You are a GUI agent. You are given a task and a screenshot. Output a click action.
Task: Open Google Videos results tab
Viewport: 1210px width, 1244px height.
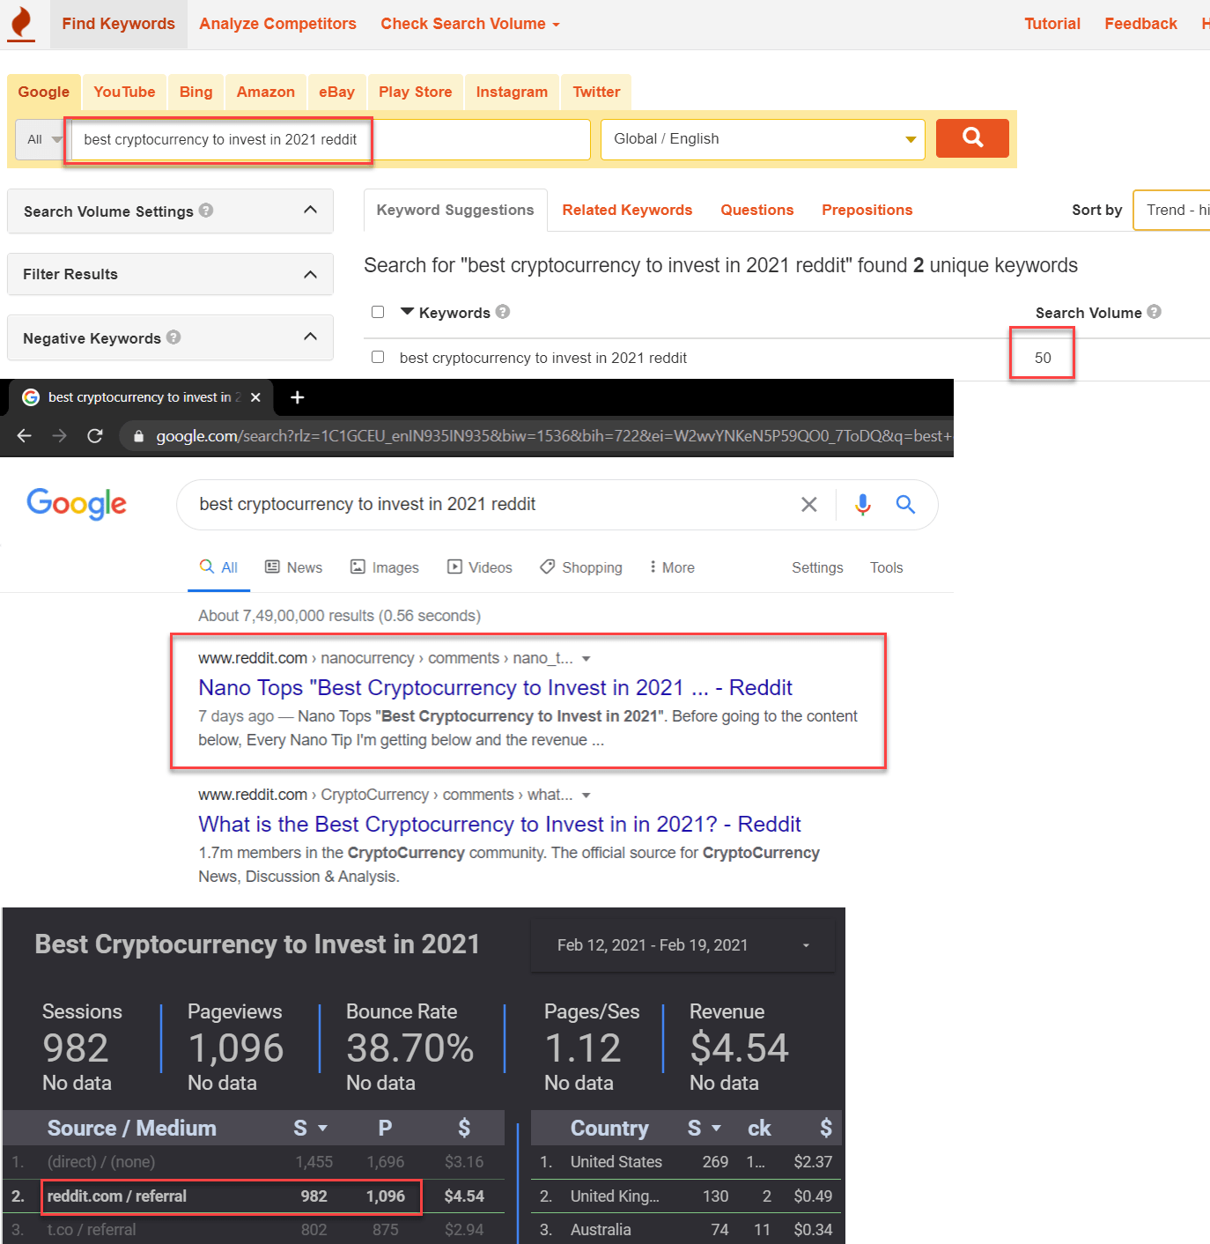coord(480,567)
